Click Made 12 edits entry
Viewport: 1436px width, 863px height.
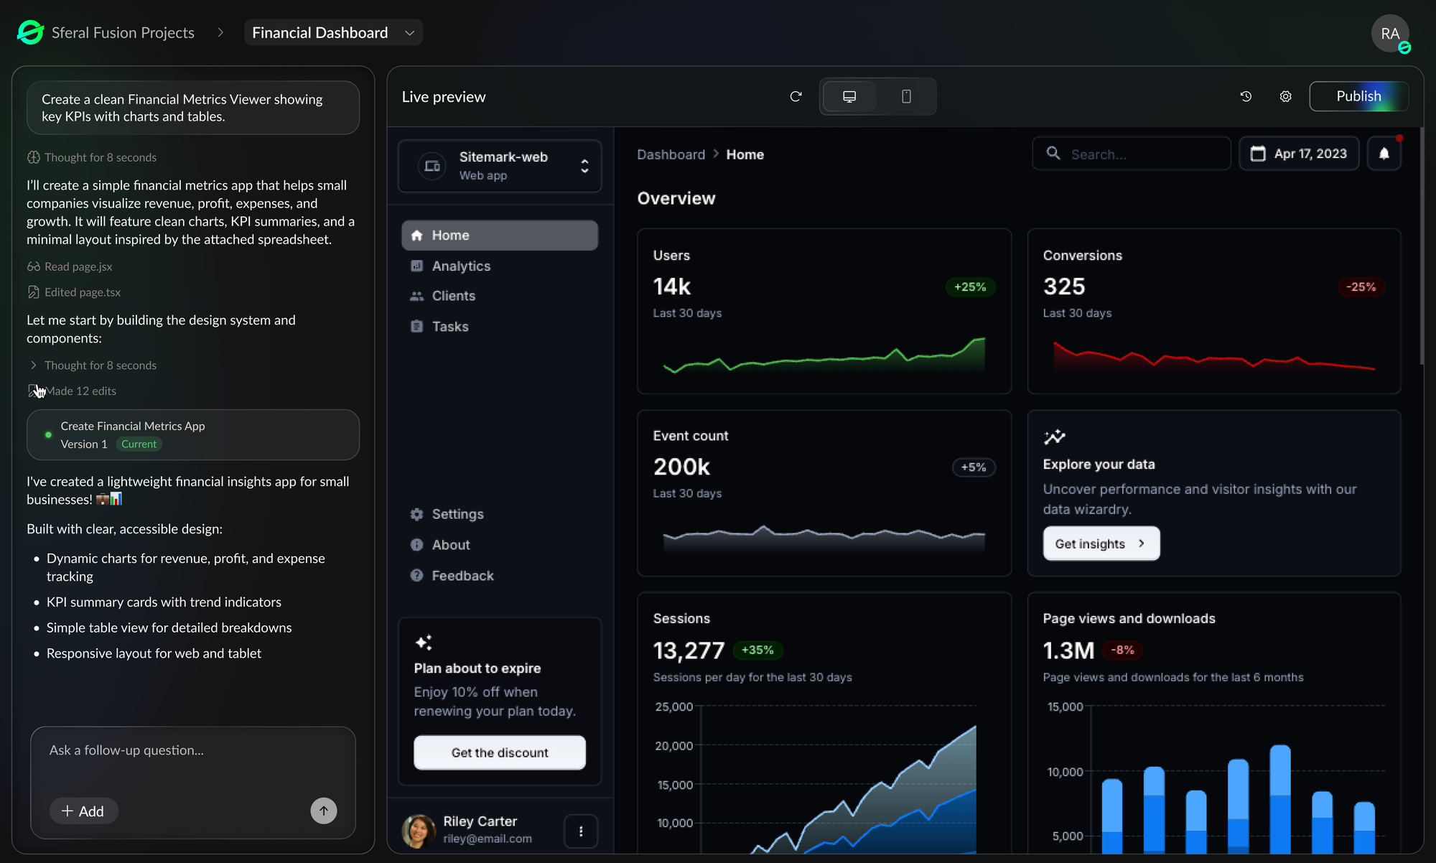pos(72,391)
